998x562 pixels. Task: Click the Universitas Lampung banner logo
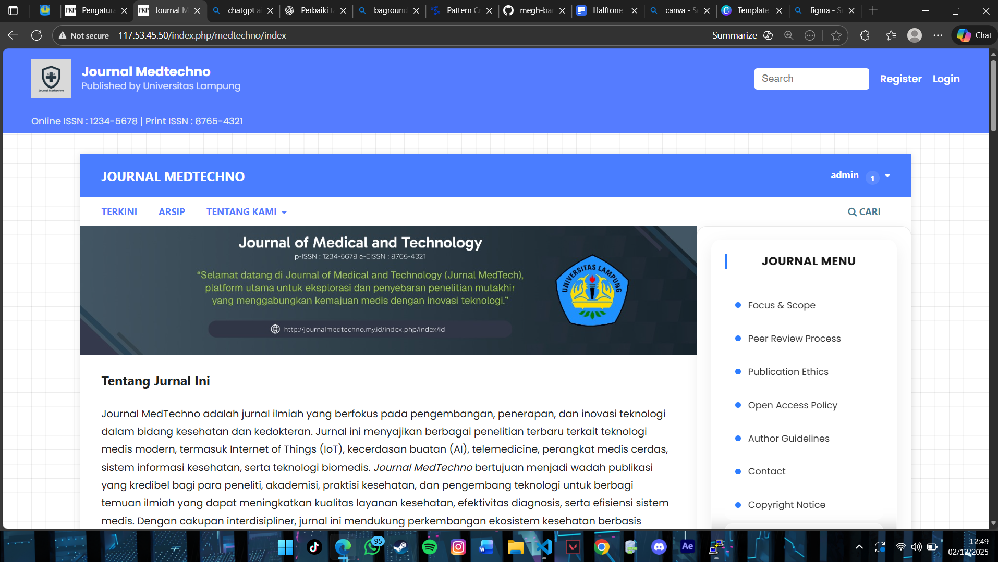tap(592, 290)
